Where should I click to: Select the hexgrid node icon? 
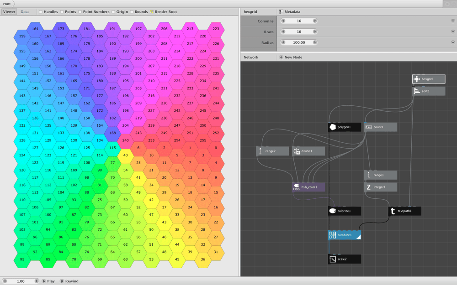[x=416, y=79]
